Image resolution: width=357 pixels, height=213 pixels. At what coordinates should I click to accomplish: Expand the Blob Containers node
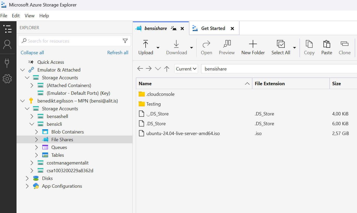coord(36,132)
